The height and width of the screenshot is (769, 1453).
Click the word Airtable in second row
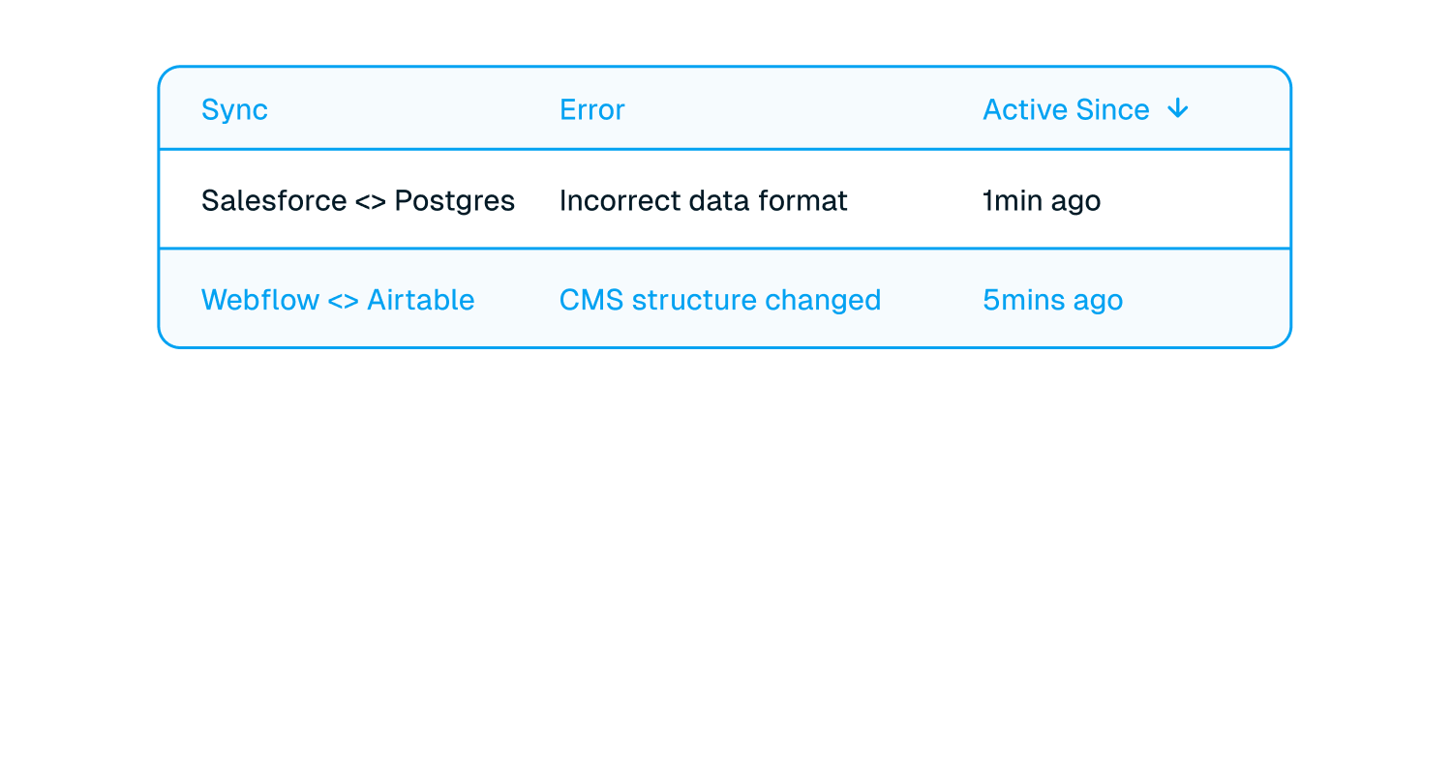(421, 300)
